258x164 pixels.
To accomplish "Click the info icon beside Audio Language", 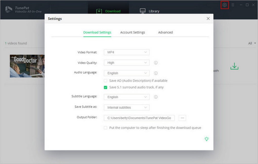I will [x=156, y=73].
